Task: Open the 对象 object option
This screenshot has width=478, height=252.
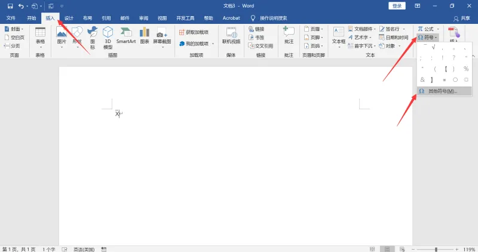Action: point(390,46)
